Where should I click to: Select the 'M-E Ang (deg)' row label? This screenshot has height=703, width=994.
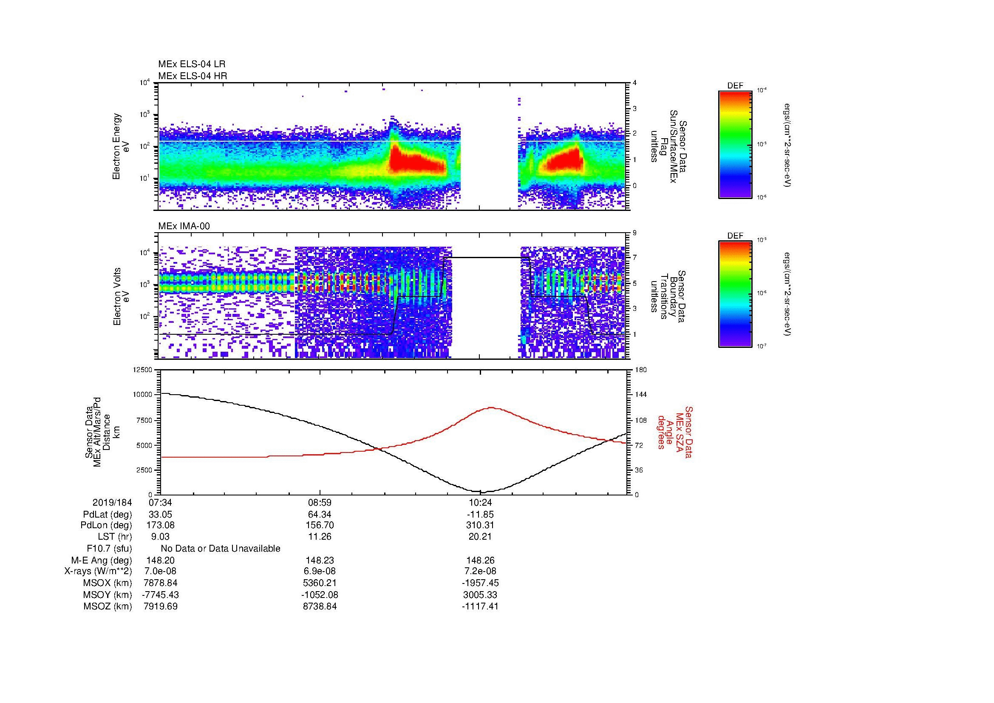101,561
